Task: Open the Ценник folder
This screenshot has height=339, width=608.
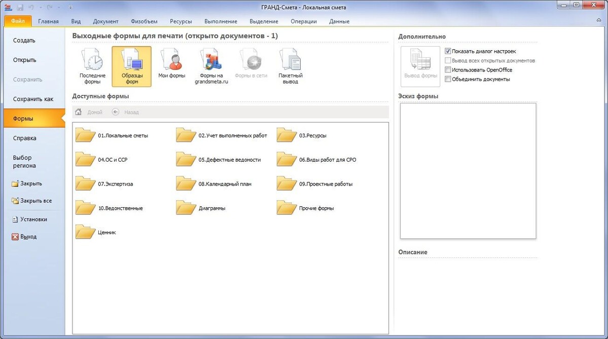Action: pos(95,233)
